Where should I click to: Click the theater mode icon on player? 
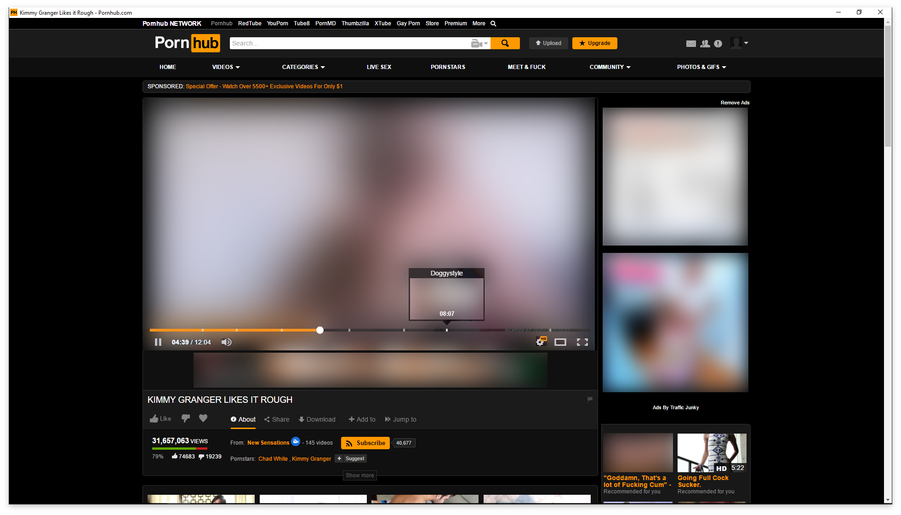click(x=560, y=342)
